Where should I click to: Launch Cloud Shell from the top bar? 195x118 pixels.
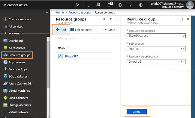(x=87, y=5)
